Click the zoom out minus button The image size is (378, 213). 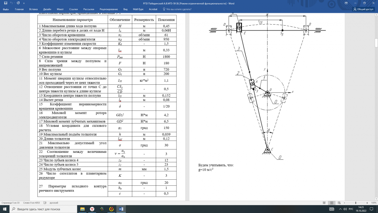pyautogui.click(x=344, y=203)
